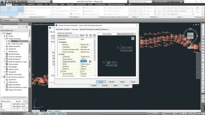Collapse the Dibujo1 tree node
This screenshot has width=205, height=115.
tap(2, 34)
